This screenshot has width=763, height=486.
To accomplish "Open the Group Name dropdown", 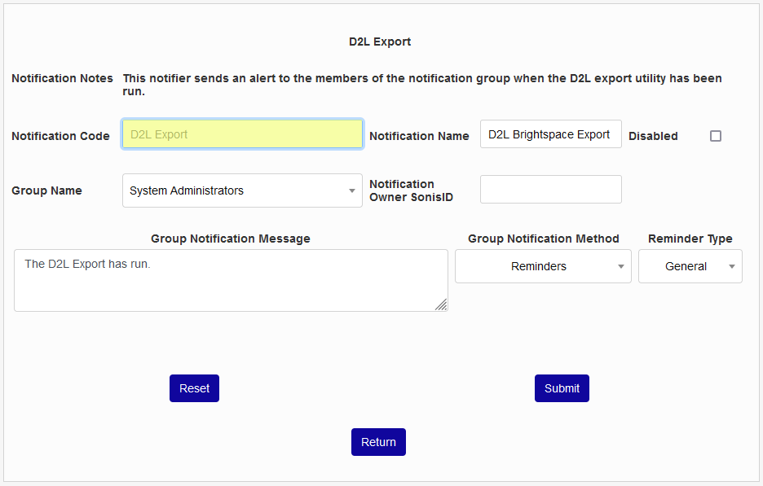I will (242, 190).
